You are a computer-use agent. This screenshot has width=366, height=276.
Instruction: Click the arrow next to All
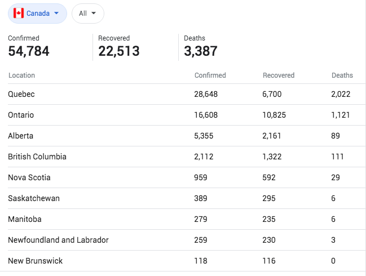(x=94, y=14)
